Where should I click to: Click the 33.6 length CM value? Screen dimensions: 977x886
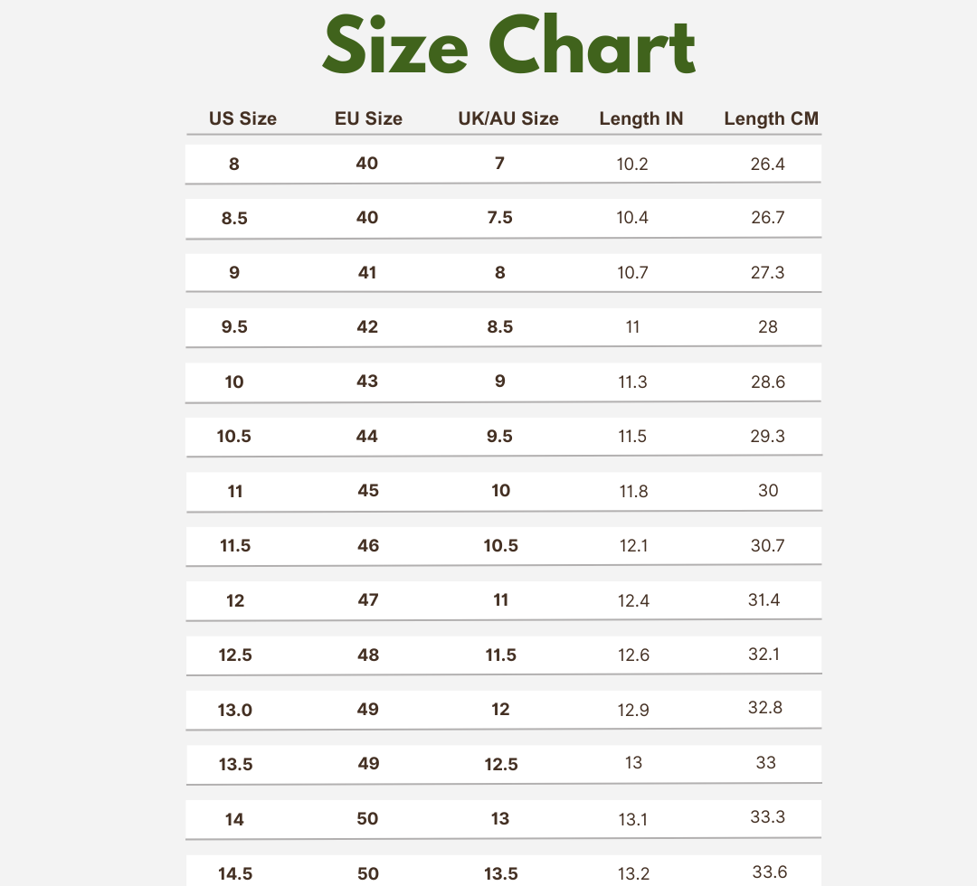[x=769, y=872]
